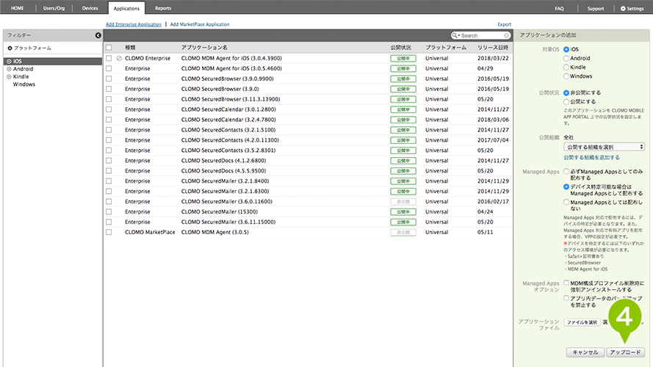This screenshot has height=367, width=653.
Task: Select Managed Appsとしては配布しない option
Action: (x=566, y=203)
